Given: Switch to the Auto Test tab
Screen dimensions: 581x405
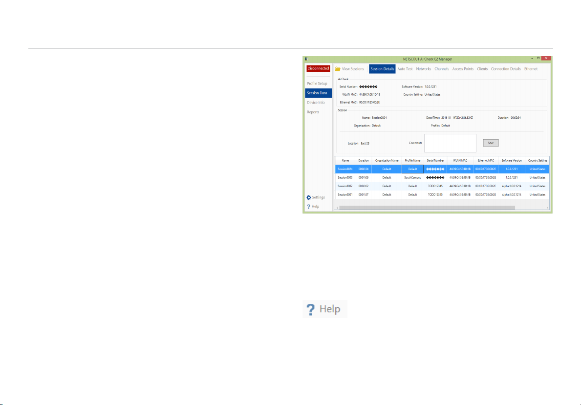Looking at the screenshot, I should coord(405,69).
